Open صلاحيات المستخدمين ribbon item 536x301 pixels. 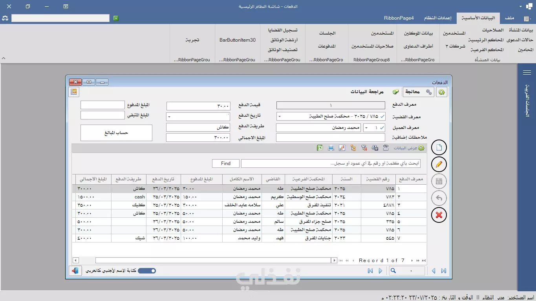pos(372,46)
